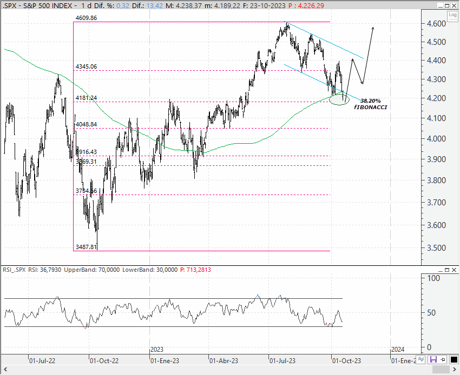Click the 01-Oct-23 date axis label
This screenshot has height=375, width=460.
346,360
